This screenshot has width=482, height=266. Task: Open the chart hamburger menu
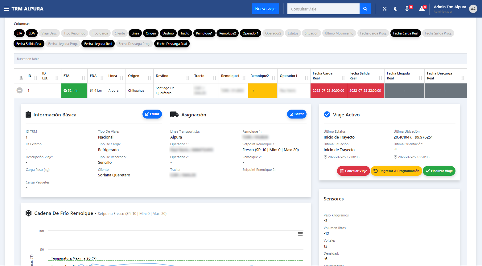[x=300, y=234]
